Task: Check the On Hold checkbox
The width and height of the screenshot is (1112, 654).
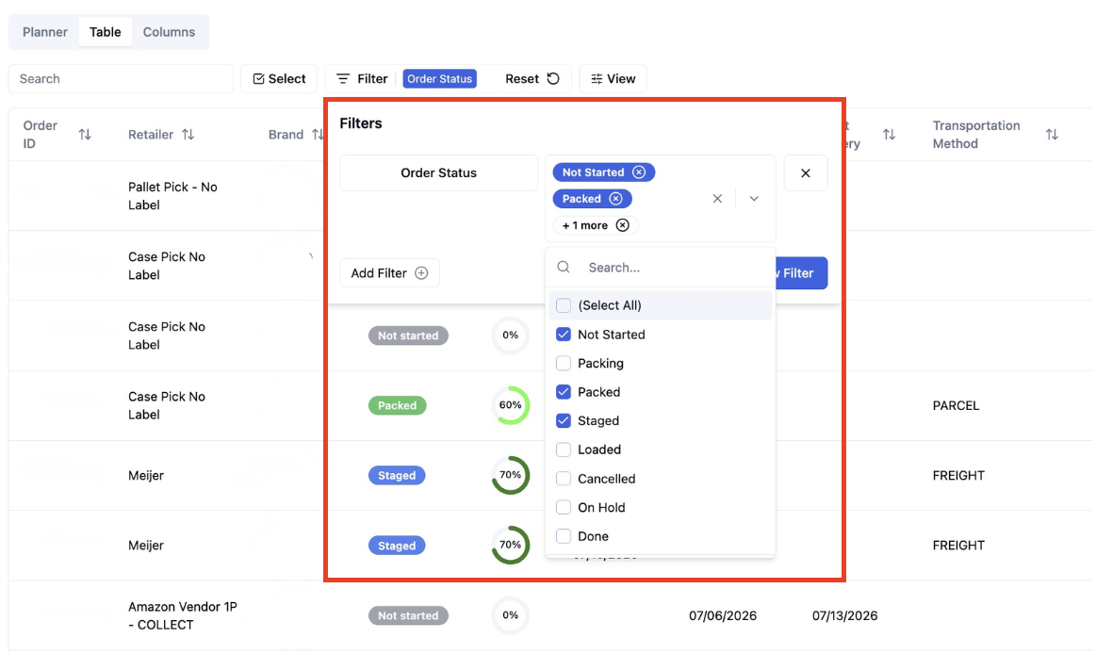Action: click(564, 507)
